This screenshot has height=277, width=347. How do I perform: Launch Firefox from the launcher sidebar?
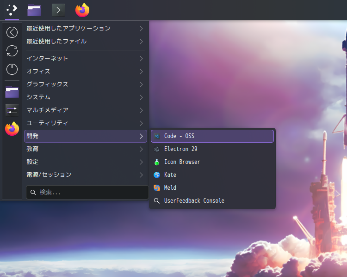12,128
